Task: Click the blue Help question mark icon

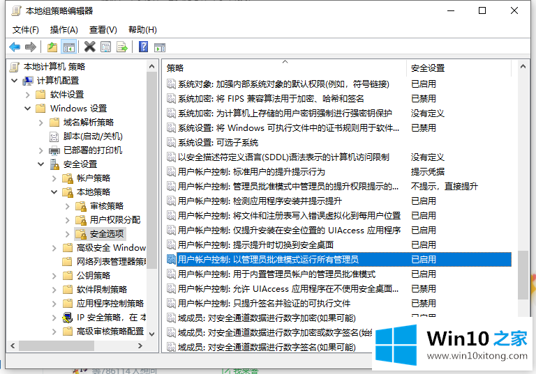Action: tap(144, 47)
